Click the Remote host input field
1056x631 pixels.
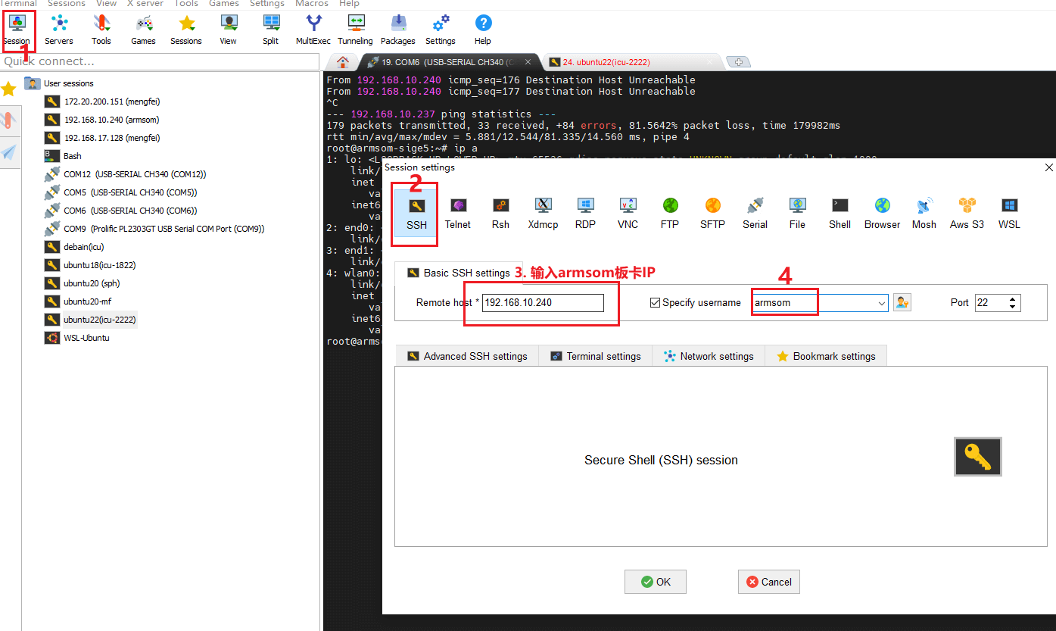point(542,303)
